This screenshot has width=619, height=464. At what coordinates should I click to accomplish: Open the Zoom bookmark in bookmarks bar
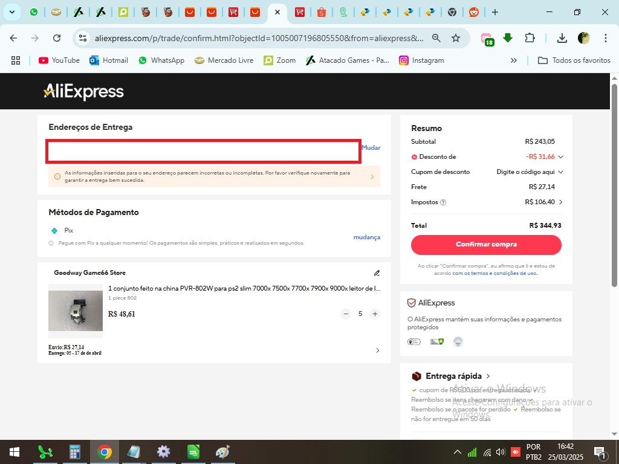click(279, 60)
